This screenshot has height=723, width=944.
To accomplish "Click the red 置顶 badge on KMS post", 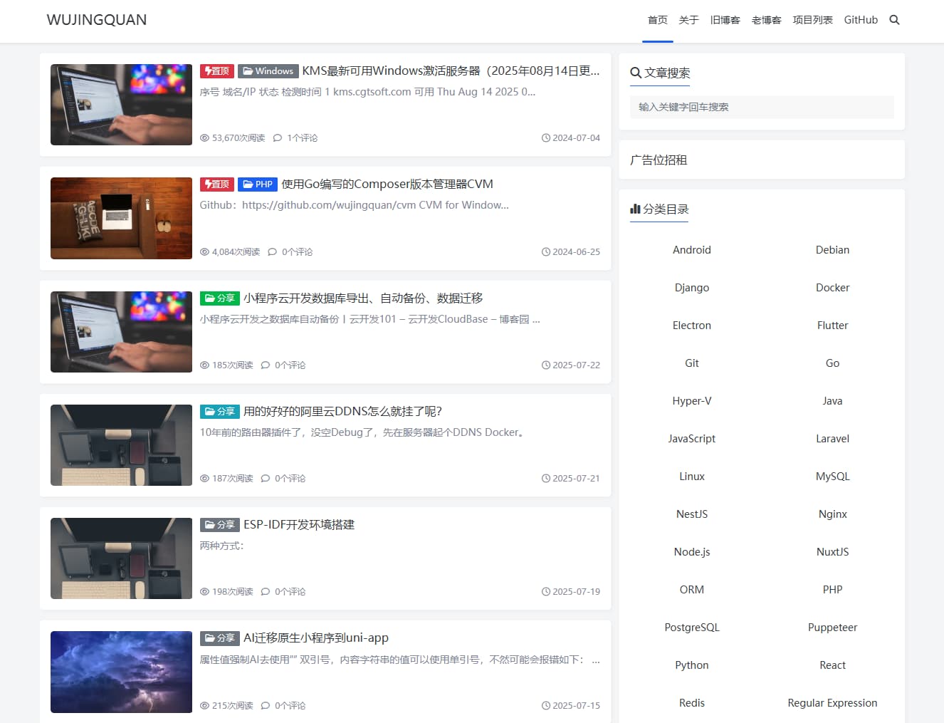I will tap(216, 71).
